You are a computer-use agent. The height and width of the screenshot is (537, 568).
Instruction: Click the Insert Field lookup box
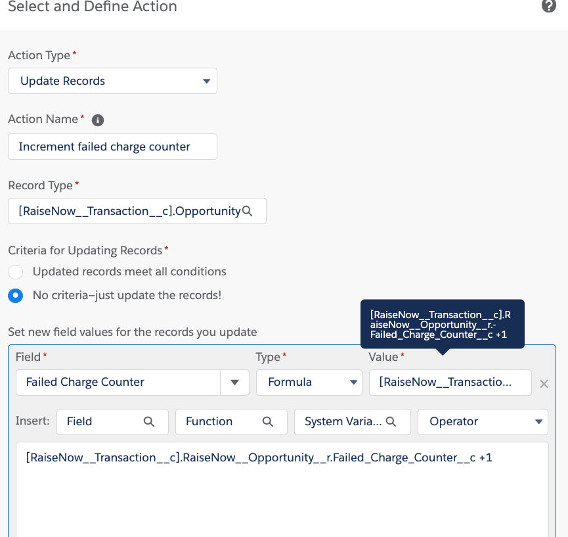113,422
